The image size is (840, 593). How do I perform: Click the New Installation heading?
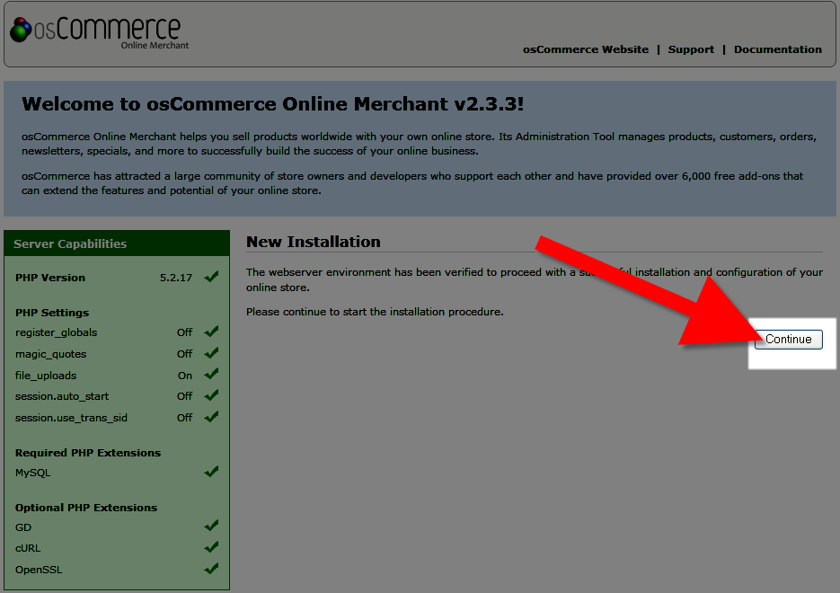(x=313, y=242)
